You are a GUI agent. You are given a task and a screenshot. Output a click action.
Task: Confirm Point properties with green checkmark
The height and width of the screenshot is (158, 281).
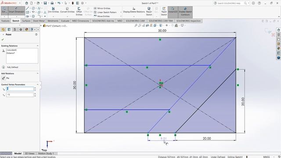click(x=3, y=39)
